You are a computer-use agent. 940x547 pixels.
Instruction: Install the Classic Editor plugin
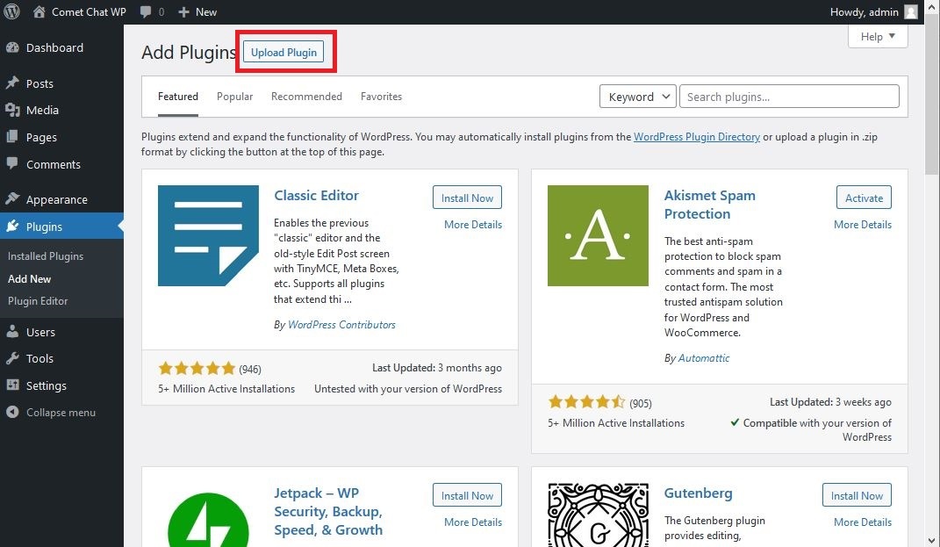(x=467, y=198)
